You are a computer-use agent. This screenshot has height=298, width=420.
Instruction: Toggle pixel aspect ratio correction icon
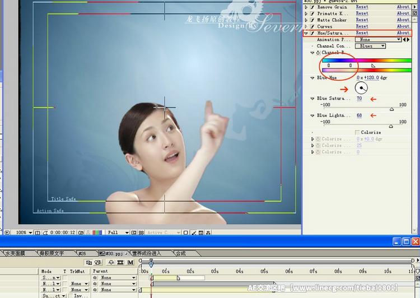point(185,232)
